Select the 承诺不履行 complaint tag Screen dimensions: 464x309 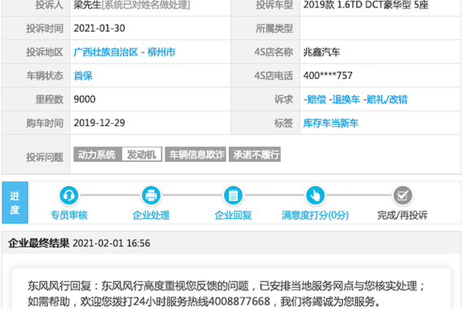pos(255,154)
